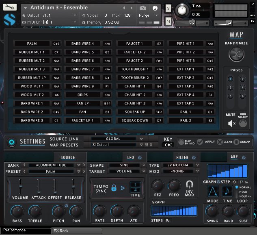
Task: Open the Kontakt wrench settings icon
Action: 9,7
